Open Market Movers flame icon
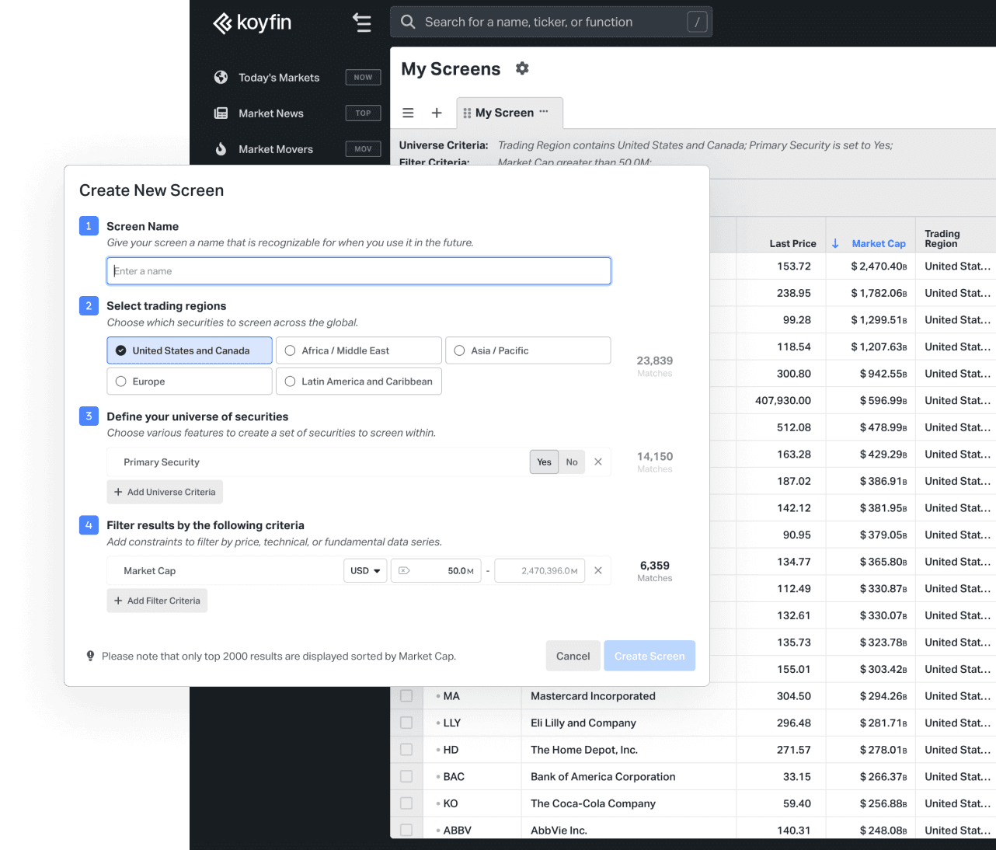Screen dimensions: 996x850 click(221, 149)
